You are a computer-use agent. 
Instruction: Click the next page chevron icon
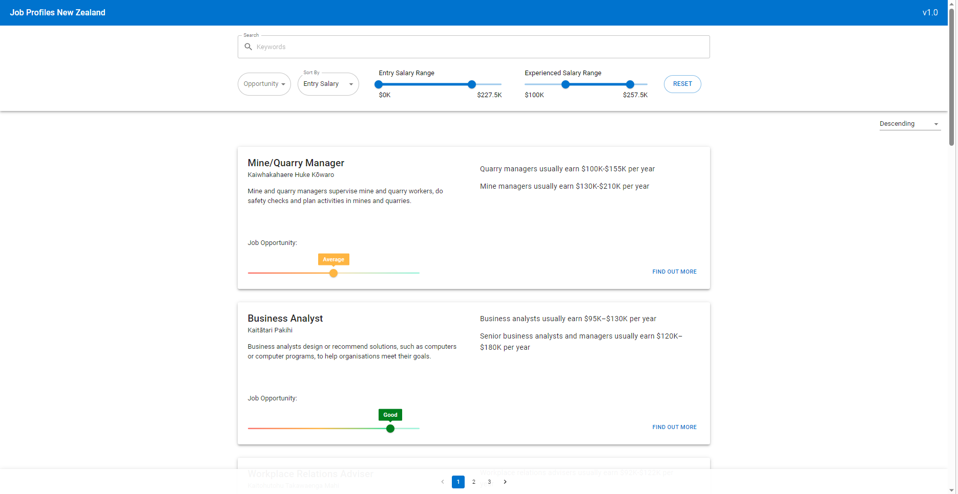(x=505, y=482)
